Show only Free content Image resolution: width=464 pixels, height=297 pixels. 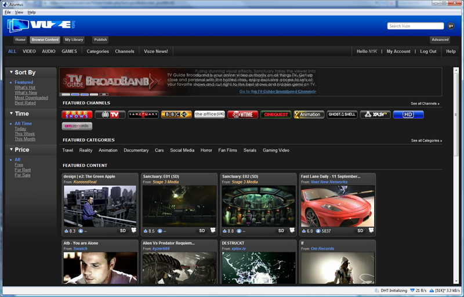point(19,165)
